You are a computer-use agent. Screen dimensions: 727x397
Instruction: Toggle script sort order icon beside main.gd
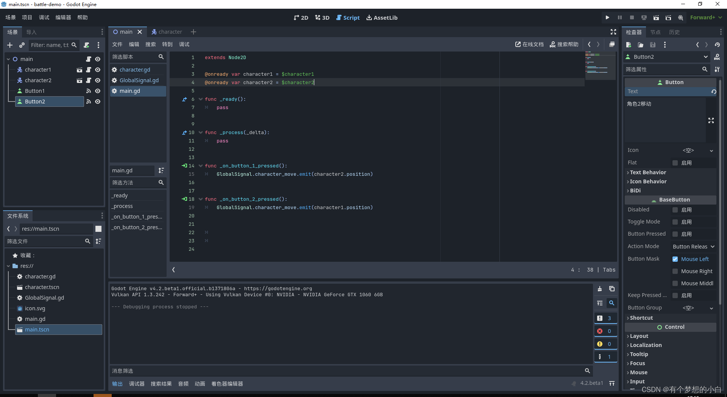click(161, 170)
